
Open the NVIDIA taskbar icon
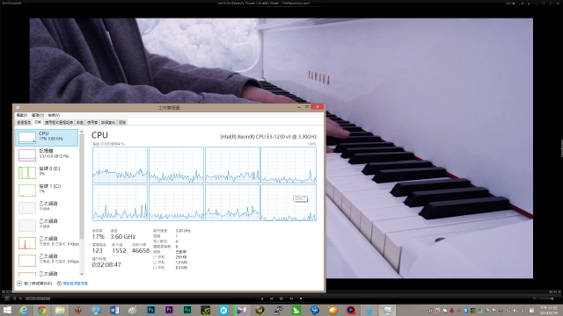[205, 310]
